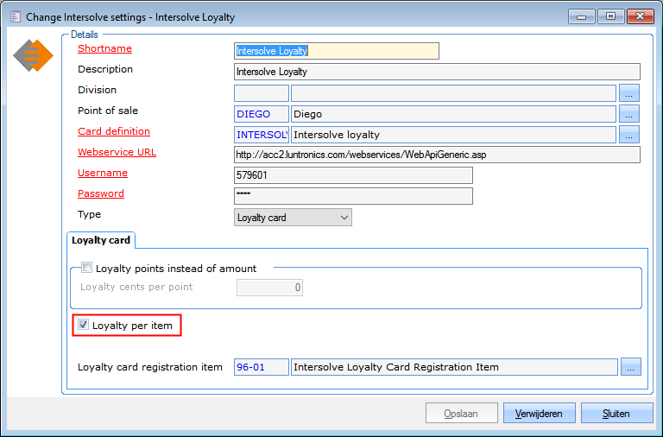Image resolution: width=663 pixels, height=437 pixels.
Task: Click the Webservice URL text field
Action: click(x=436, y=155)
